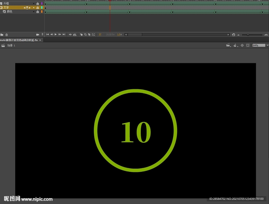Image resolution: width=269 pixels, height=204 pixels.
Task: Click the layer type icon of 外框
Action: coord(1,3)
